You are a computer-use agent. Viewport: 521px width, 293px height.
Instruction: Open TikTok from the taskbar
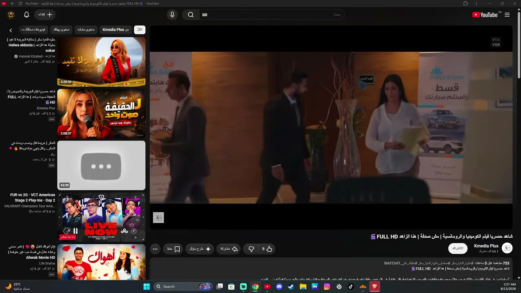coord(350,286)
